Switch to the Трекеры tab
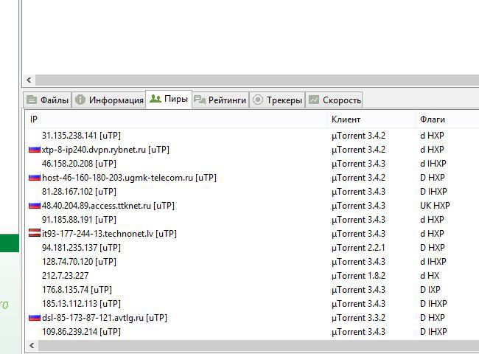Screen dimensions: 479x354 (x=277, y=100)
